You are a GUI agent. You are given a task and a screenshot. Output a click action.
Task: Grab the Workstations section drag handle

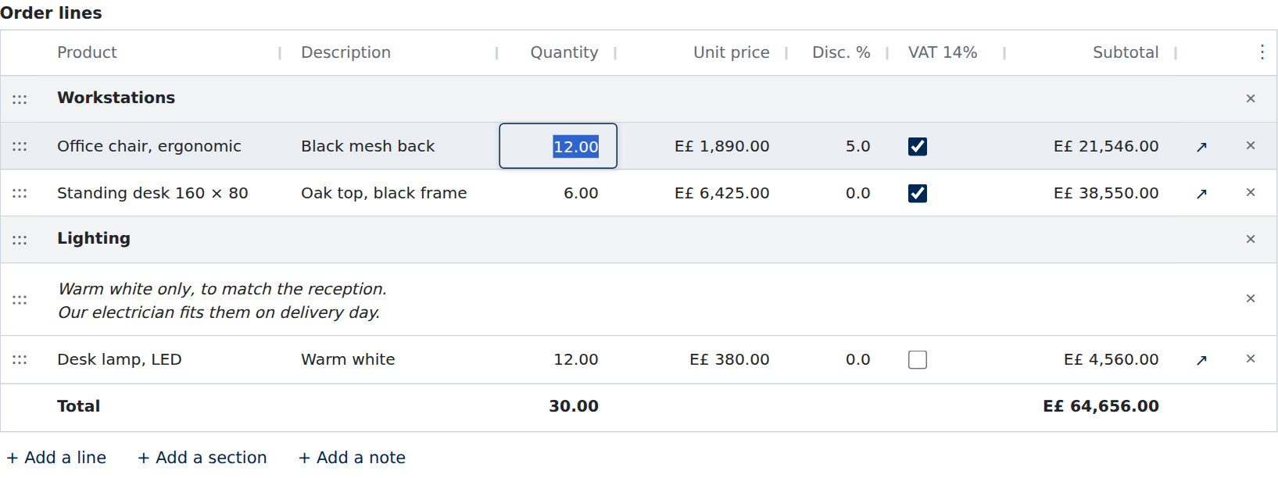[x=20, y=99]
